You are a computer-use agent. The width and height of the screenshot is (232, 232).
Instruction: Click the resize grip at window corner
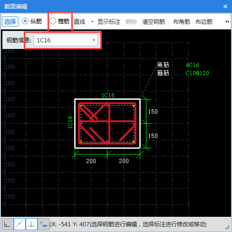(x=227, y=228)
